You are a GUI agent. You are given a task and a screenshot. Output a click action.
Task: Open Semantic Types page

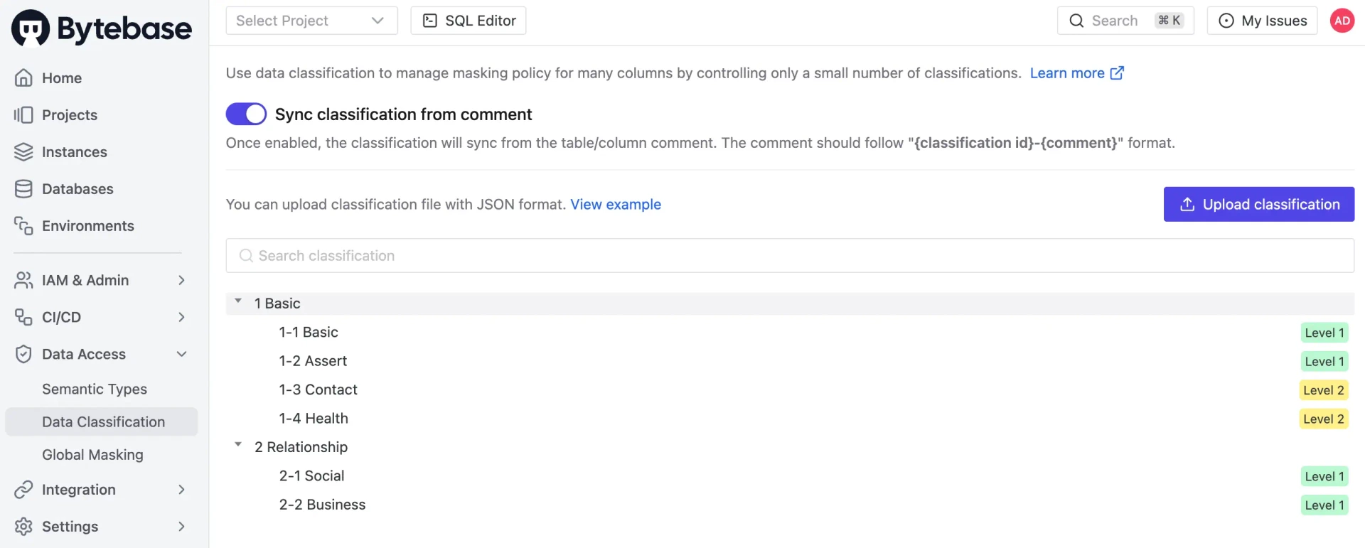(x=95, y=389)
